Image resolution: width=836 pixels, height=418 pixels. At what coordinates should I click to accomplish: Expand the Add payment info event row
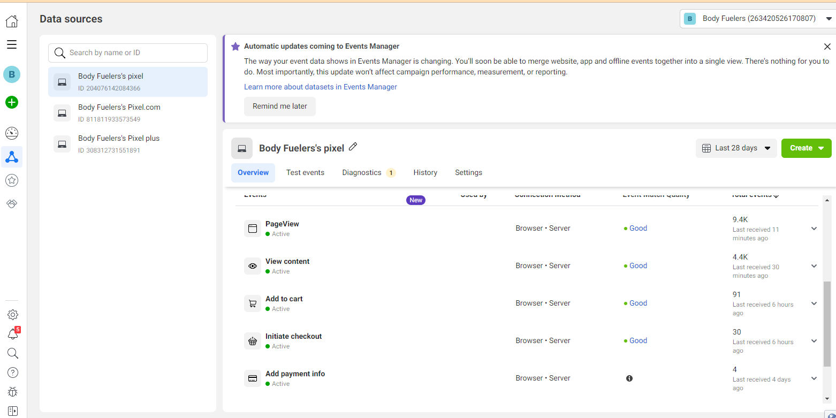point(814,378)
